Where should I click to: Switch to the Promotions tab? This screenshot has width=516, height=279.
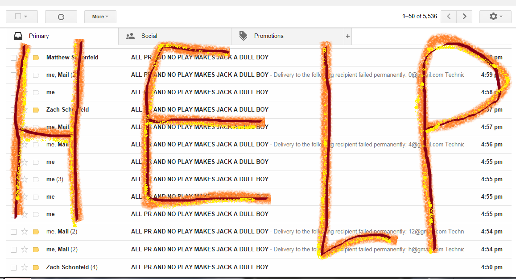(268, 36)
